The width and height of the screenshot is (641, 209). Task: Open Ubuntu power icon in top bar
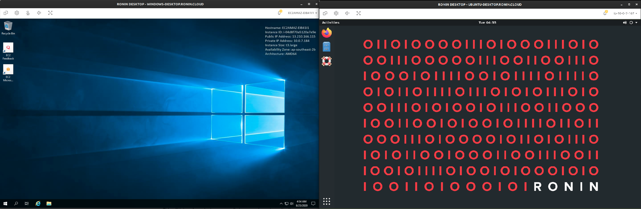point(631,23)
